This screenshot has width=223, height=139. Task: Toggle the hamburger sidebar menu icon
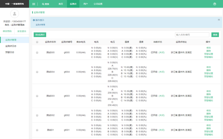(x=34, y=4)
